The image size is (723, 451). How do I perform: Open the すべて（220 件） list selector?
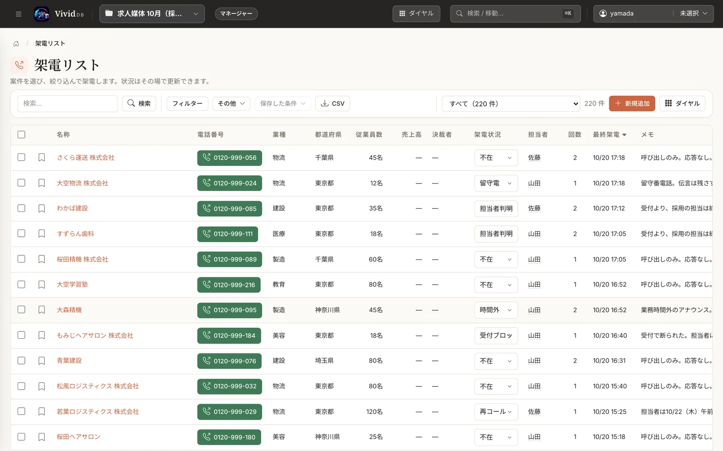point(511,104)
